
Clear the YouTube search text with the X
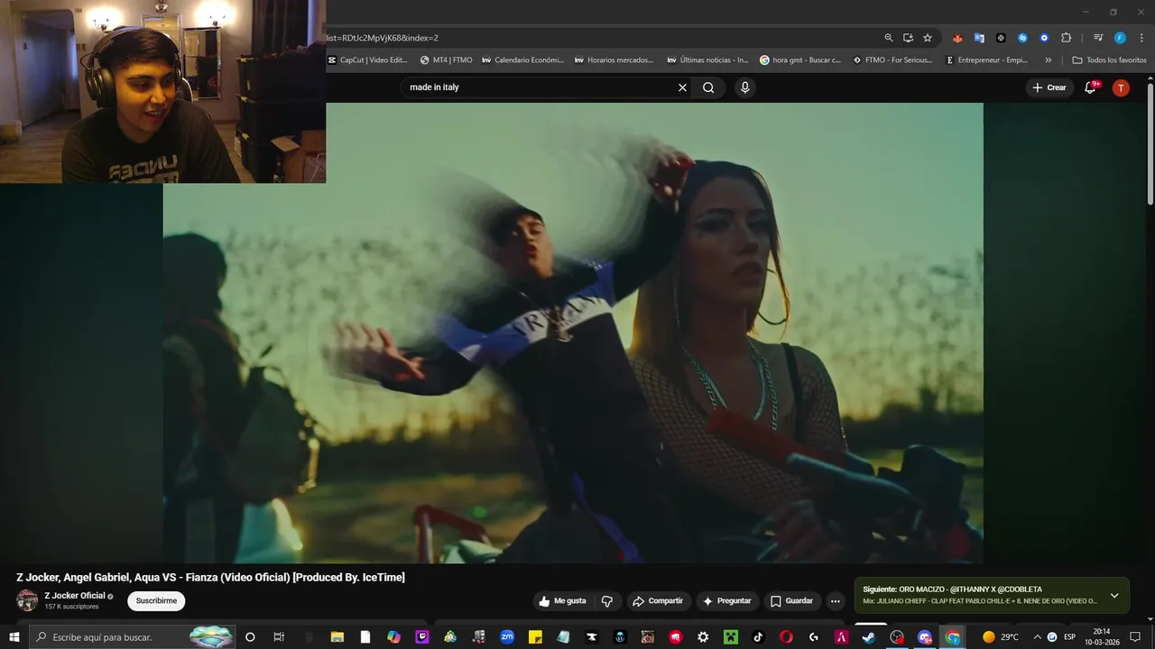point(682,87)
